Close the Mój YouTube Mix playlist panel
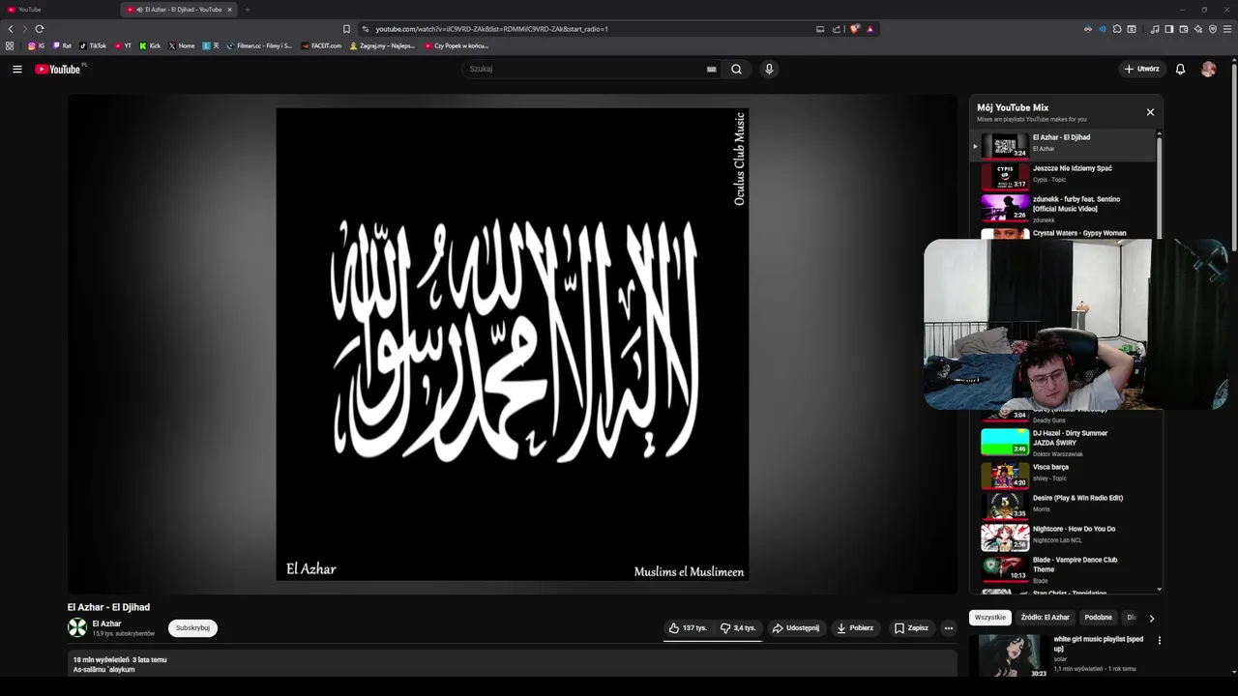 pyautogui.click(x=1150, y=112)
